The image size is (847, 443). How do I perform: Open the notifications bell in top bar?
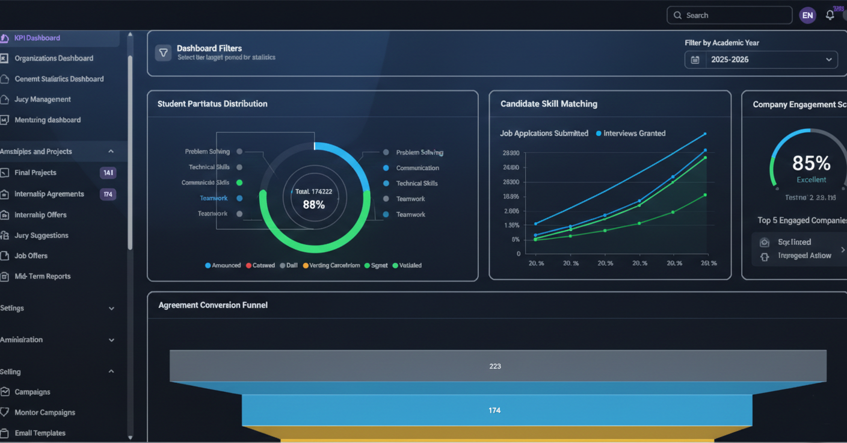click(x=831, y=14)
